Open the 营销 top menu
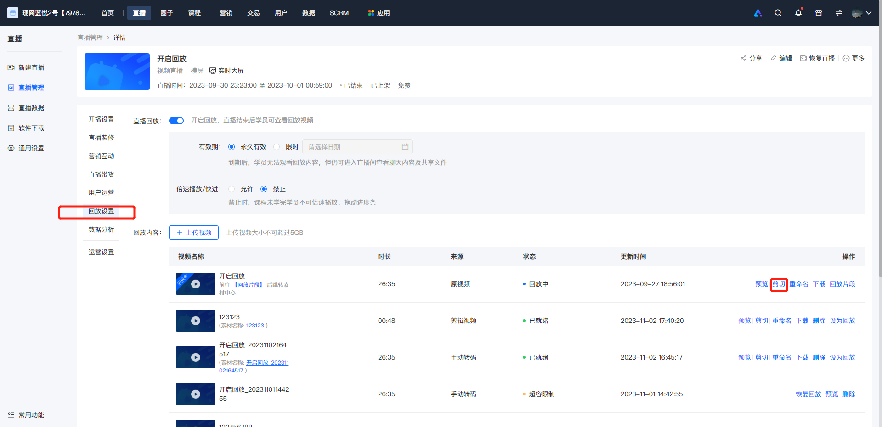Image resolution: width=882 pixels, height=427 pixels. [x=226, y=13]
